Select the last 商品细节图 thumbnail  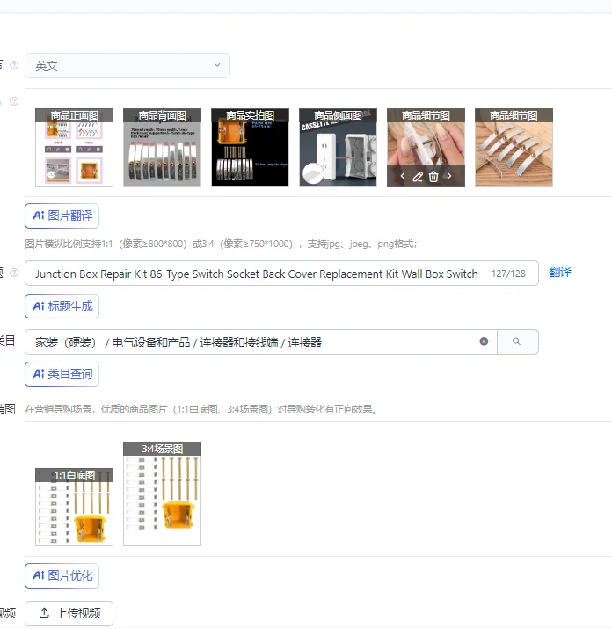514,147
